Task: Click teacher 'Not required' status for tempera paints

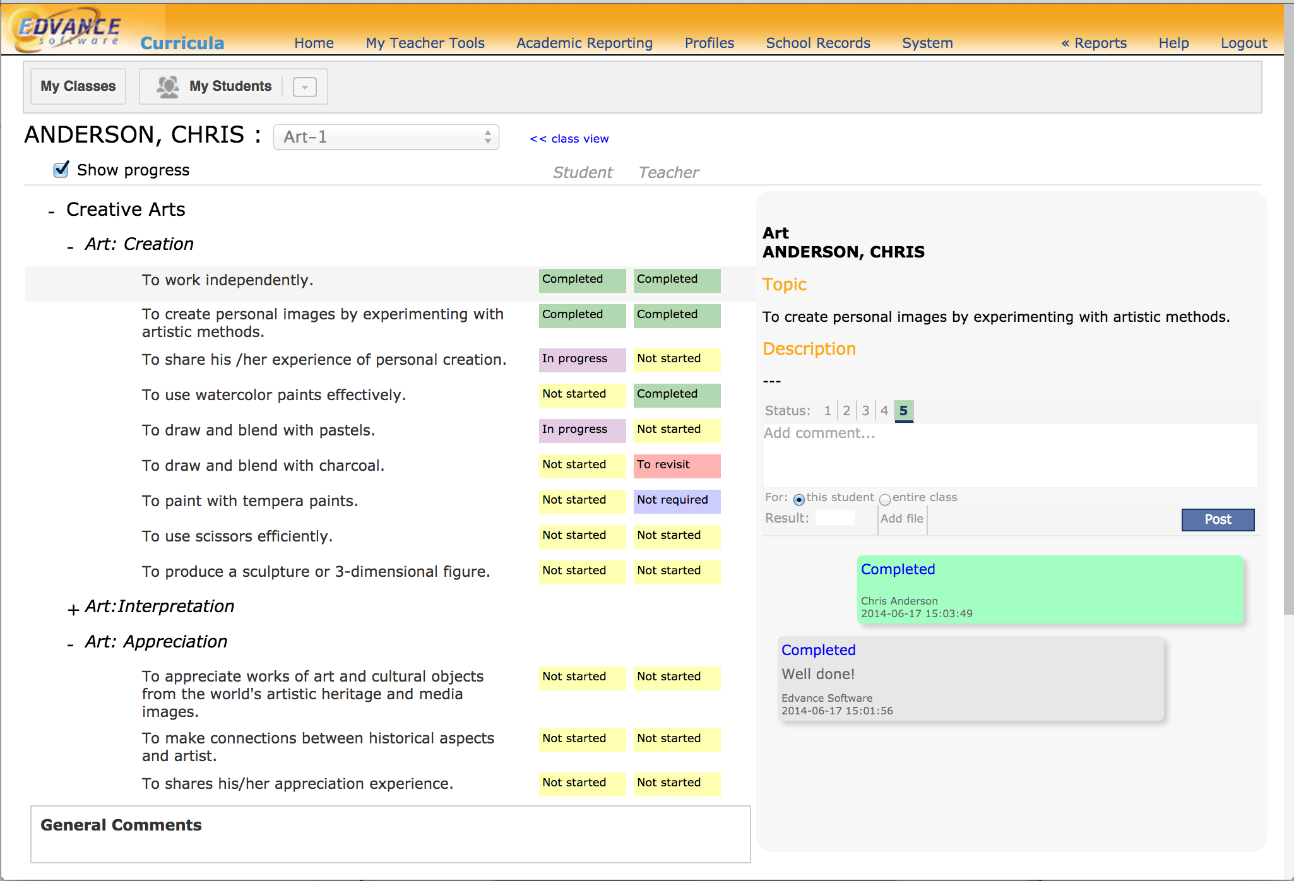Action: (x=677, y=501)
